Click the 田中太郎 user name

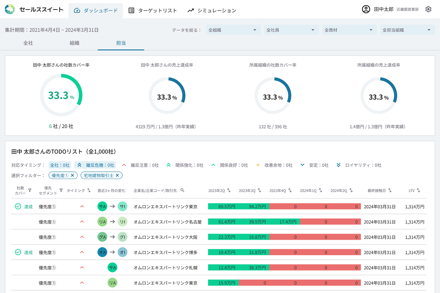384,10
